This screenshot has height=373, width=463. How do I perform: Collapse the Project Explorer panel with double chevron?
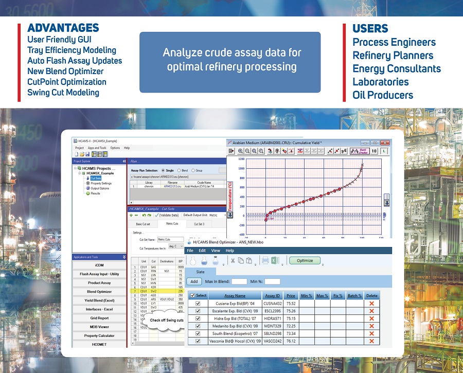tap(124, 161)
